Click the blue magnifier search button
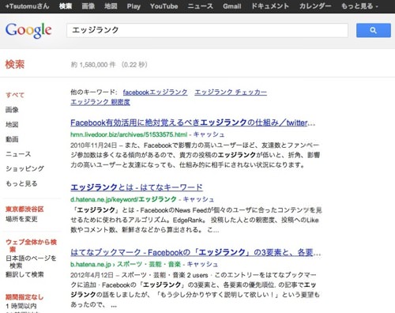Screen dimensions: 395x313 373,30
